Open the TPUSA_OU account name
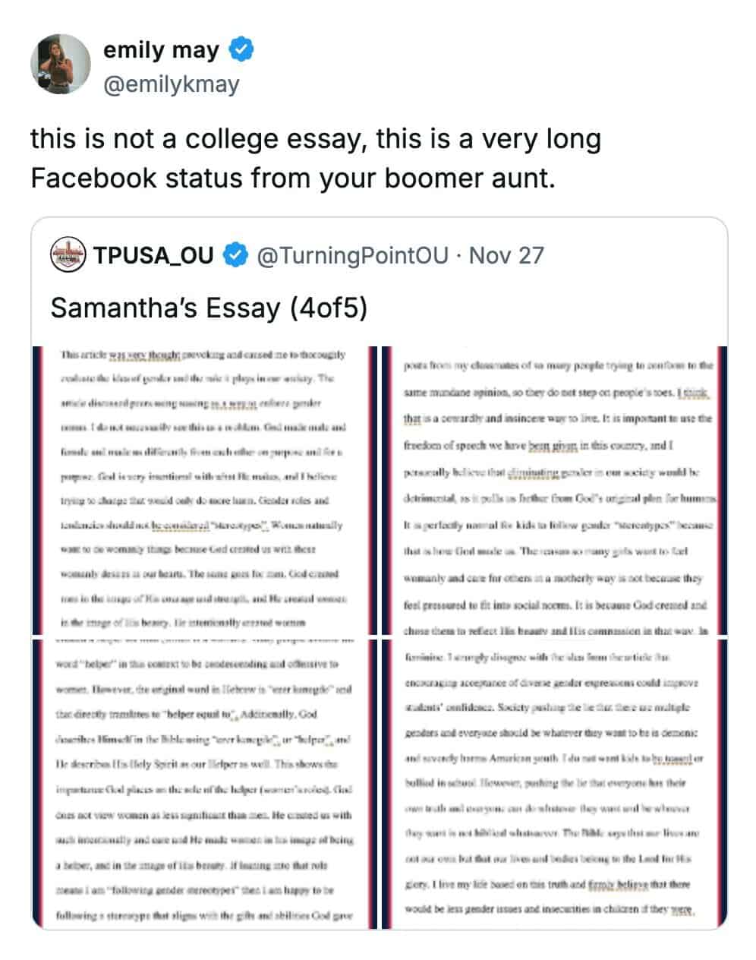The height and width of the screenshot is (960, 756). point(153,255)
